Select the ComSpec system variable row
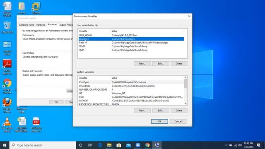 pos(131,82)
